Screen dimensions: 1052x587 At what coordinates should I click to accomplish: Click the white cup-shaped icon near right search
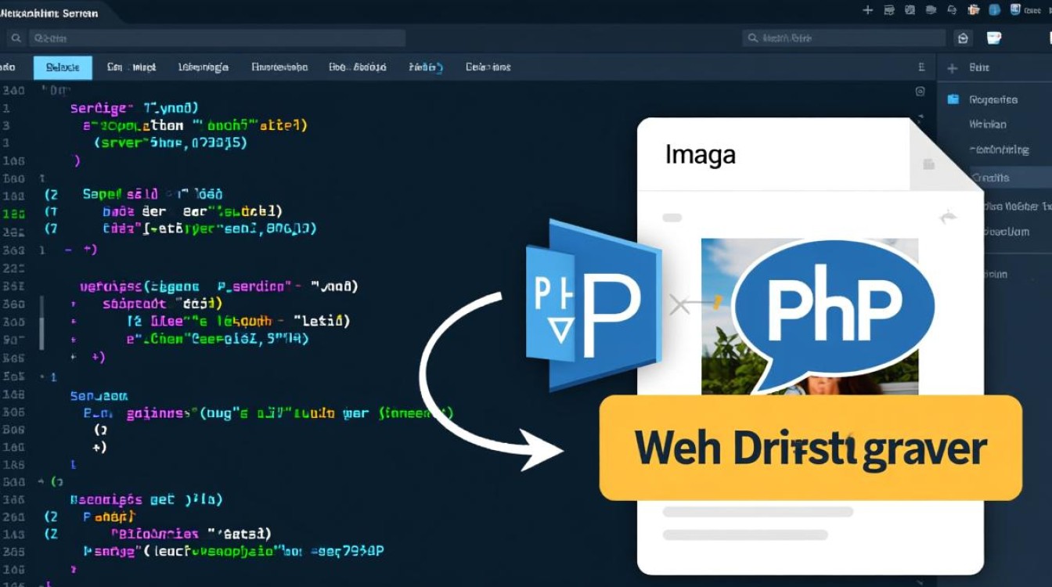click(x=994, y=38)
